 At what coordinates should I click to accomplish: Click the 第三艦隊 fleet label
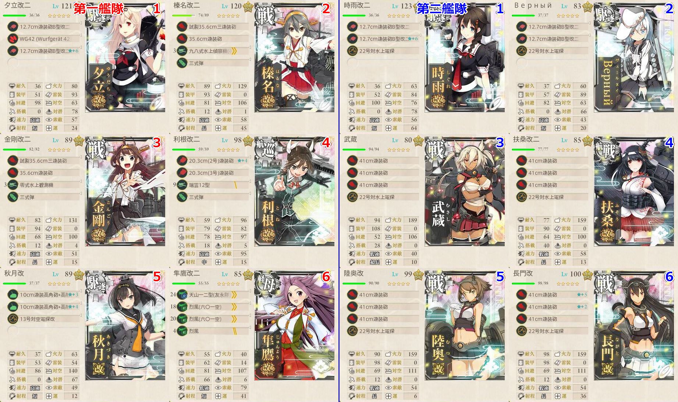pos(442,8)
